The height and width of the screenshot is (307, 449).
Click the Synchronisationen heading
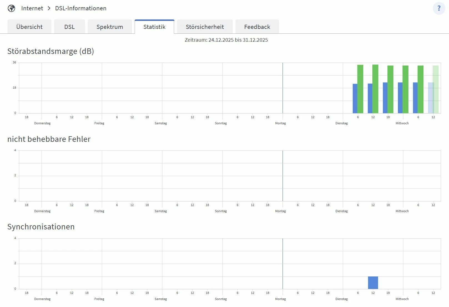[41, 227]
